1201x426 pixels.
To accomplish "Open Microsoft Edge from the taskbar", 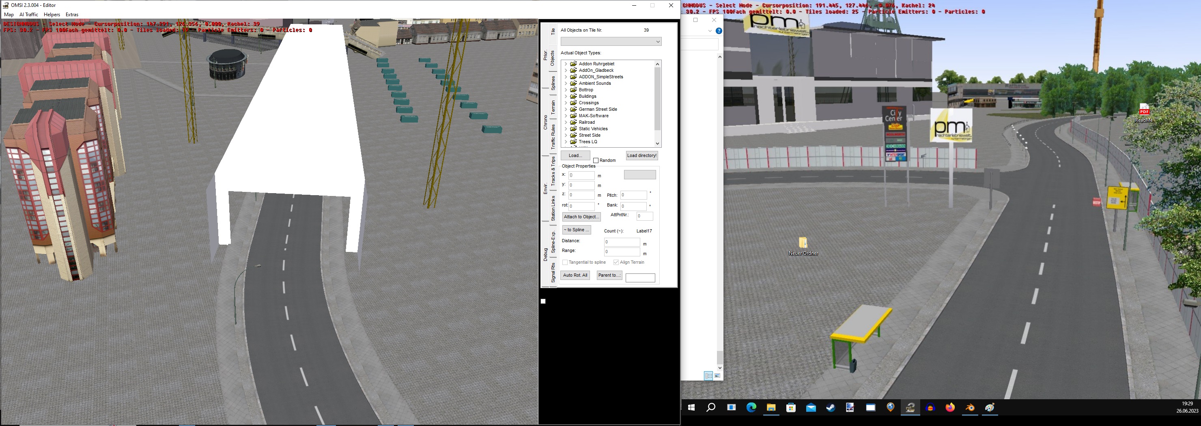I will (x=751, y=408).
